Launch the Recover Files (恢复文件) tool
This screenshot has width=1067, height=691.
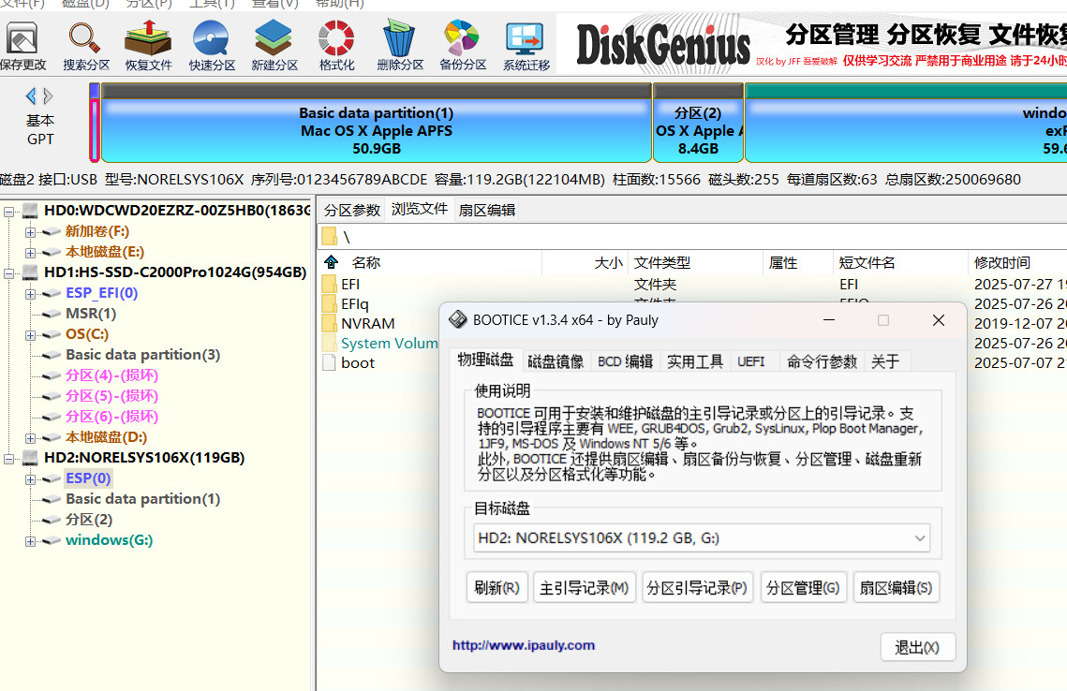pos(148,45)
